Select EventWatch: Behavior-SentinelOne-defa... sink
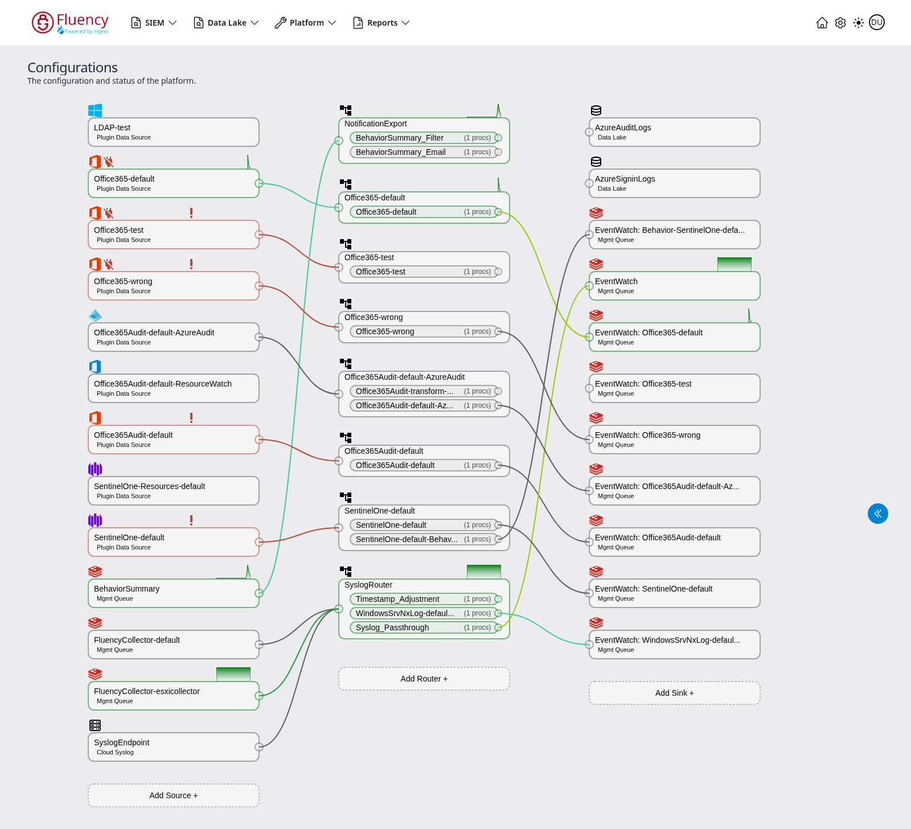 pos(675,235)
